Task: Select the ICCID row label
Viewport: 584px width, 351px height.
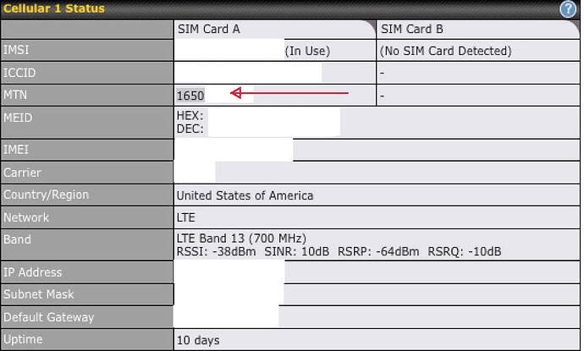Action: coord(19,74)
